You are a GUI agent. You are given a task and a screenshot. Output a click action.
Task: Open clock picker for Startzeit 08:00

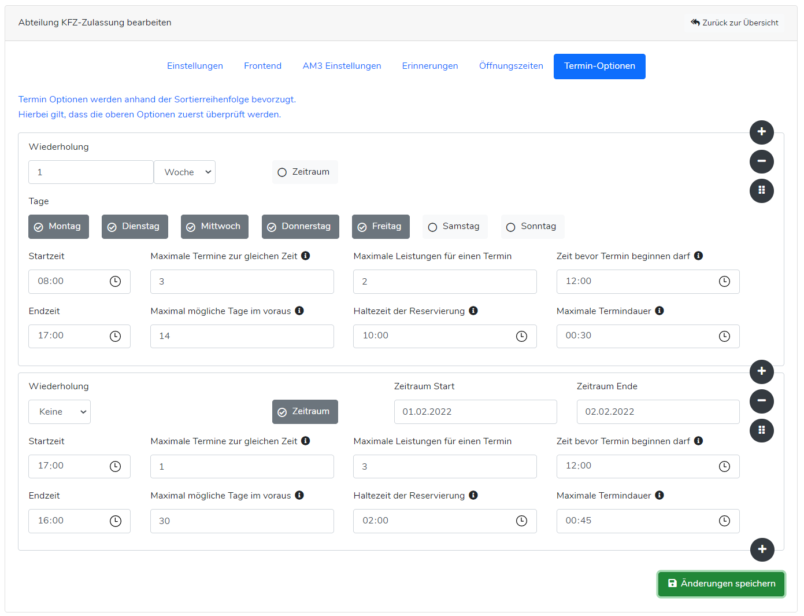tap(116, 281)
